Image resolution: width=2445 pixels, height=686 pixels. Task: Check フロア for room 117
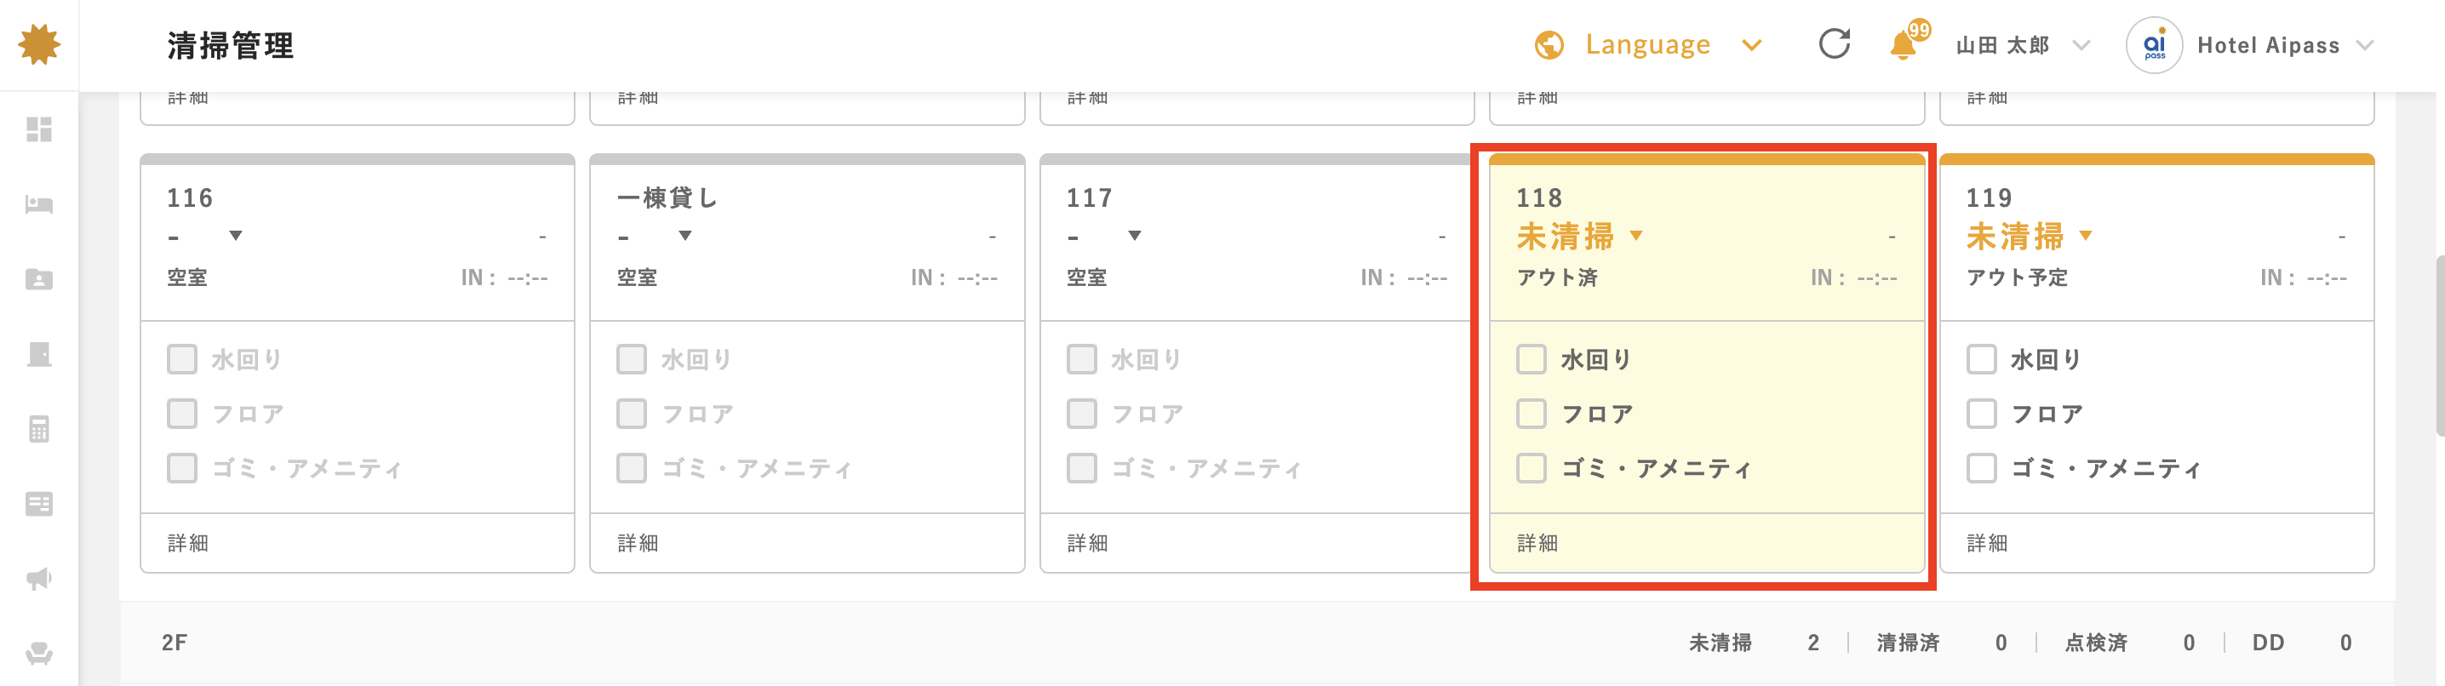(x=1081, y=414)
